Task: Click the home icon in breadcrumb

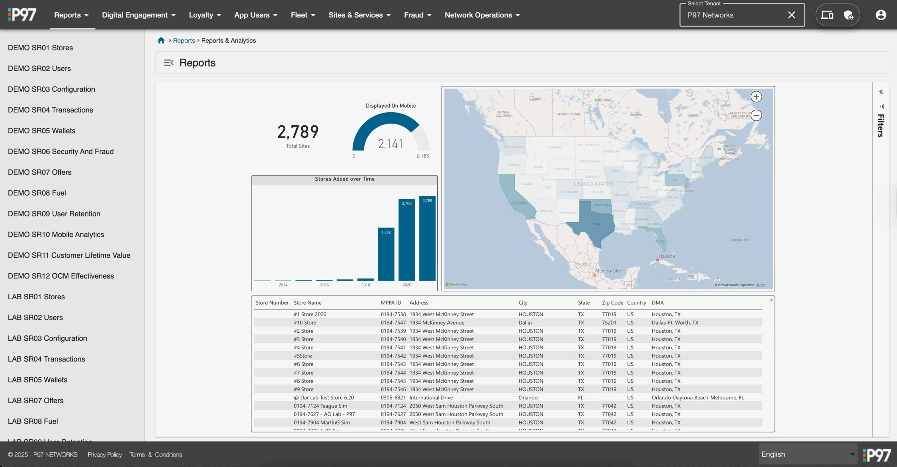Action: [161, 40]
